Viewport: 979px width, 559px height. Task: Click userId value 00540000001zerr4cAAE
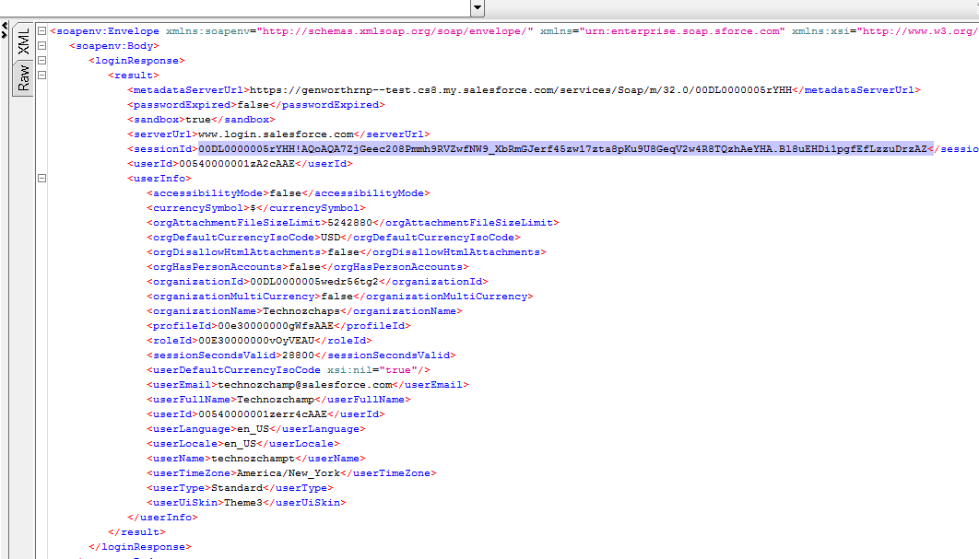pos(262,414)
